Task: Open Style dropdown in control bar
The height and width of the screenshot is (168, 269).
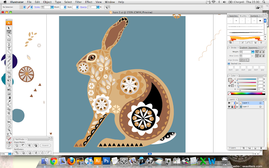Action: (77, 7)
